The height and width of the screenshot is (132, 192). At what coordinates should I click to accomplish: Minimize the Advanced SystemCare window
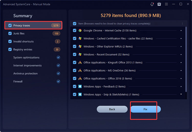174,4
